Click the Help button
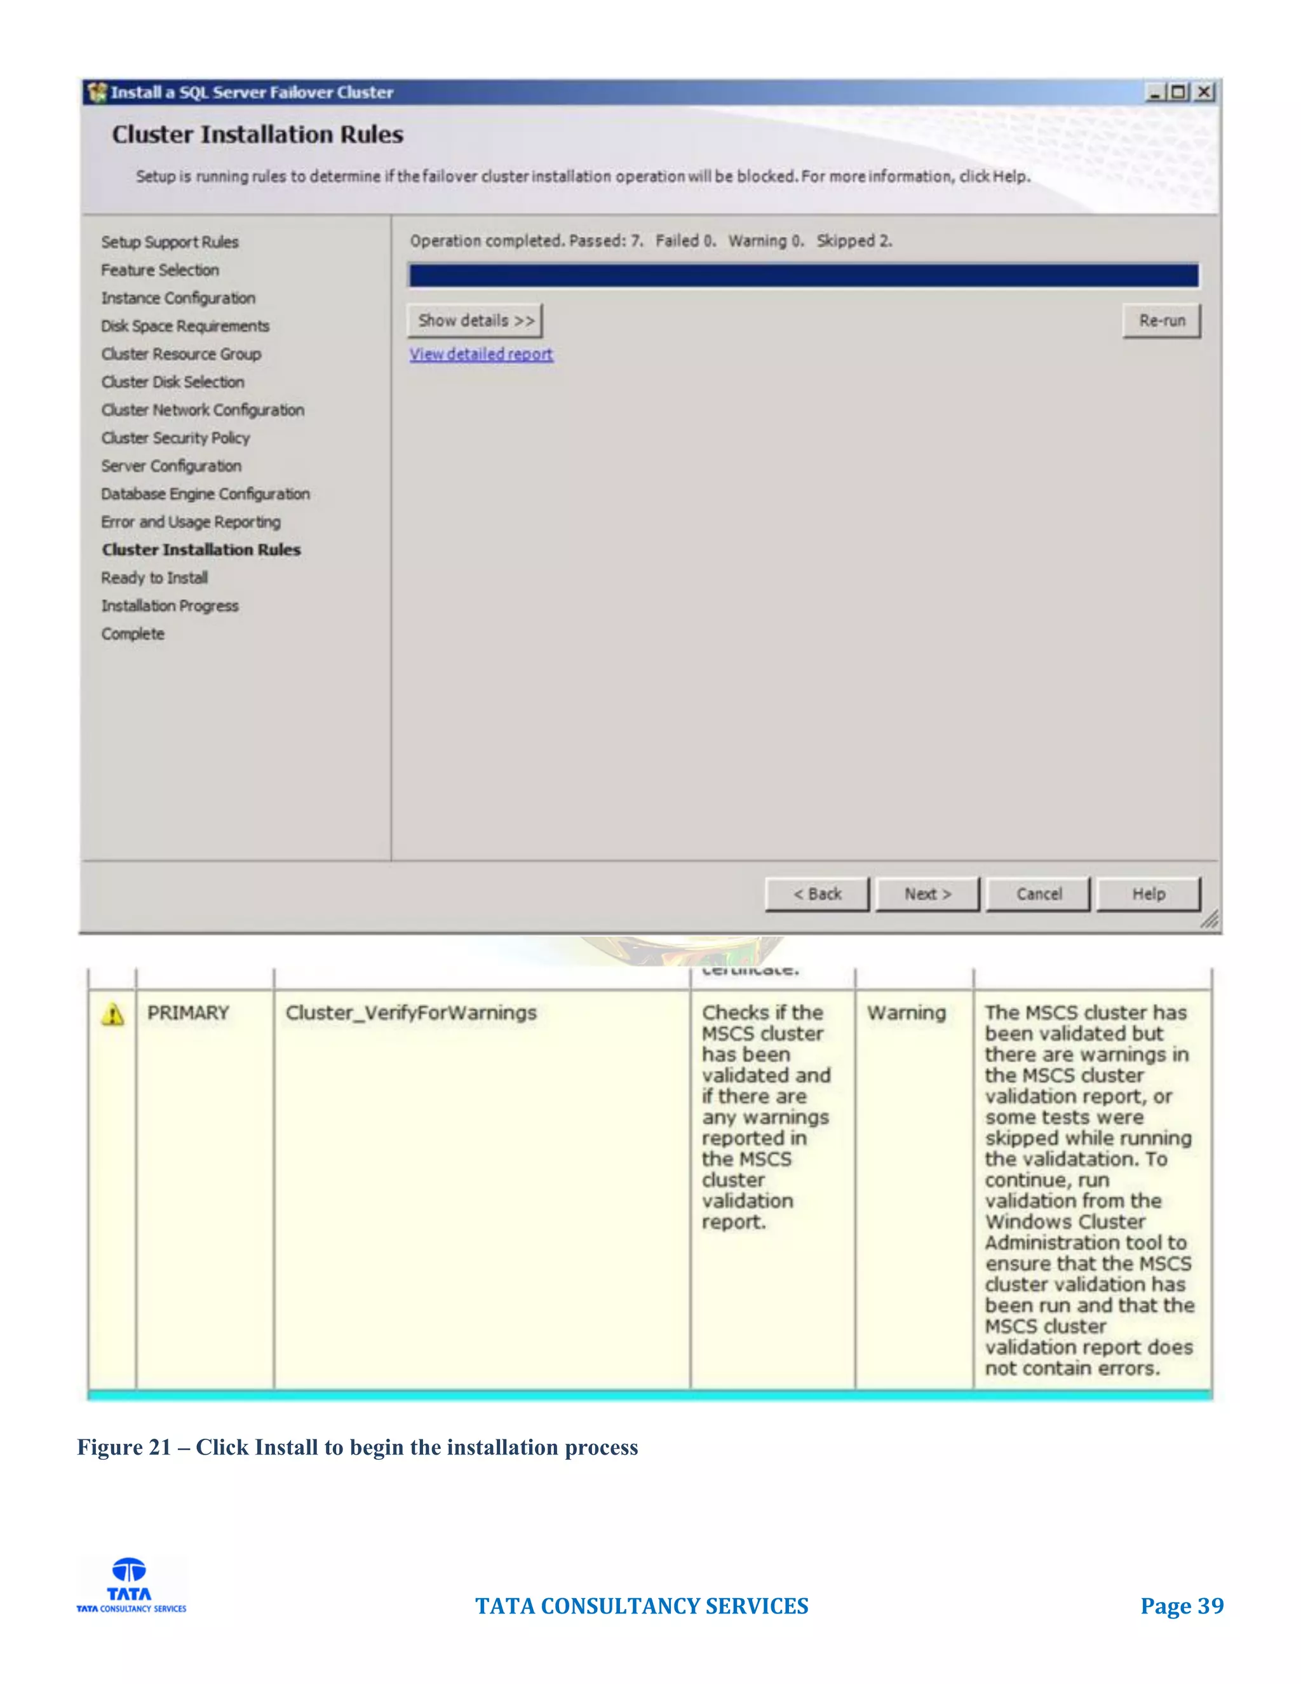1301x1684 pixels. [1149, 893]
